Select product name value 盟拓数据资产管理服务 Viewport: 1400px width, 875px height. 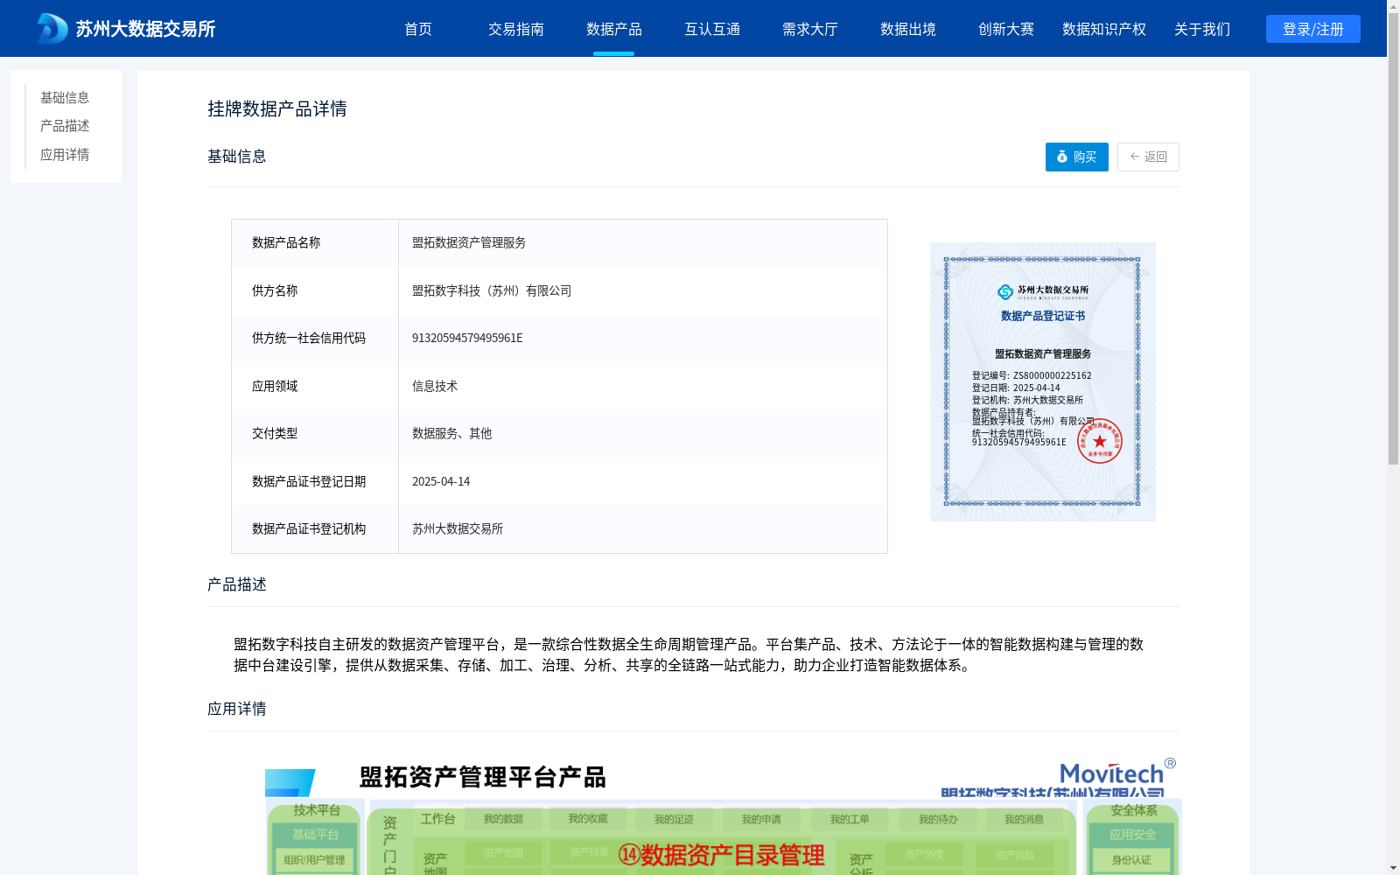469,242
